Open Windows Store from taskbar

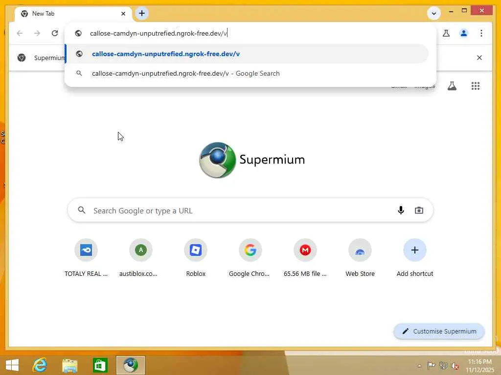[x=100, y=365]
